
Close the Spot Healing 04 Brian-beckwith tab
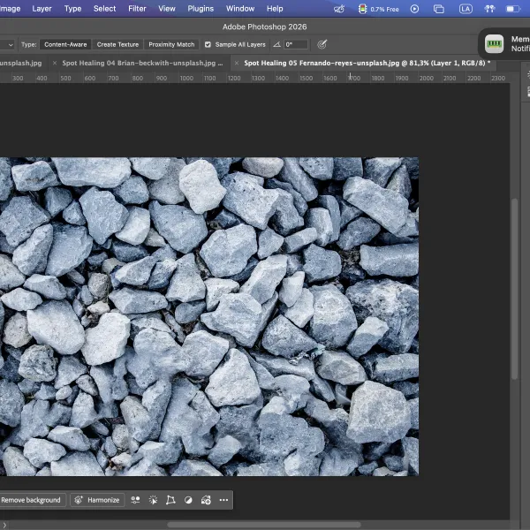(55, 64)
